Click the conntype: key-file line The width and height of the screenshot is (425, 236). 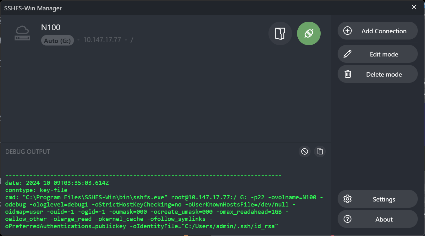36,190
